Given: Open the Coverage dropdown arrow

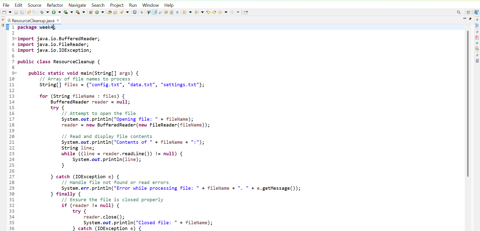Looking at the screenshot, I should click(x=72, y=12).
